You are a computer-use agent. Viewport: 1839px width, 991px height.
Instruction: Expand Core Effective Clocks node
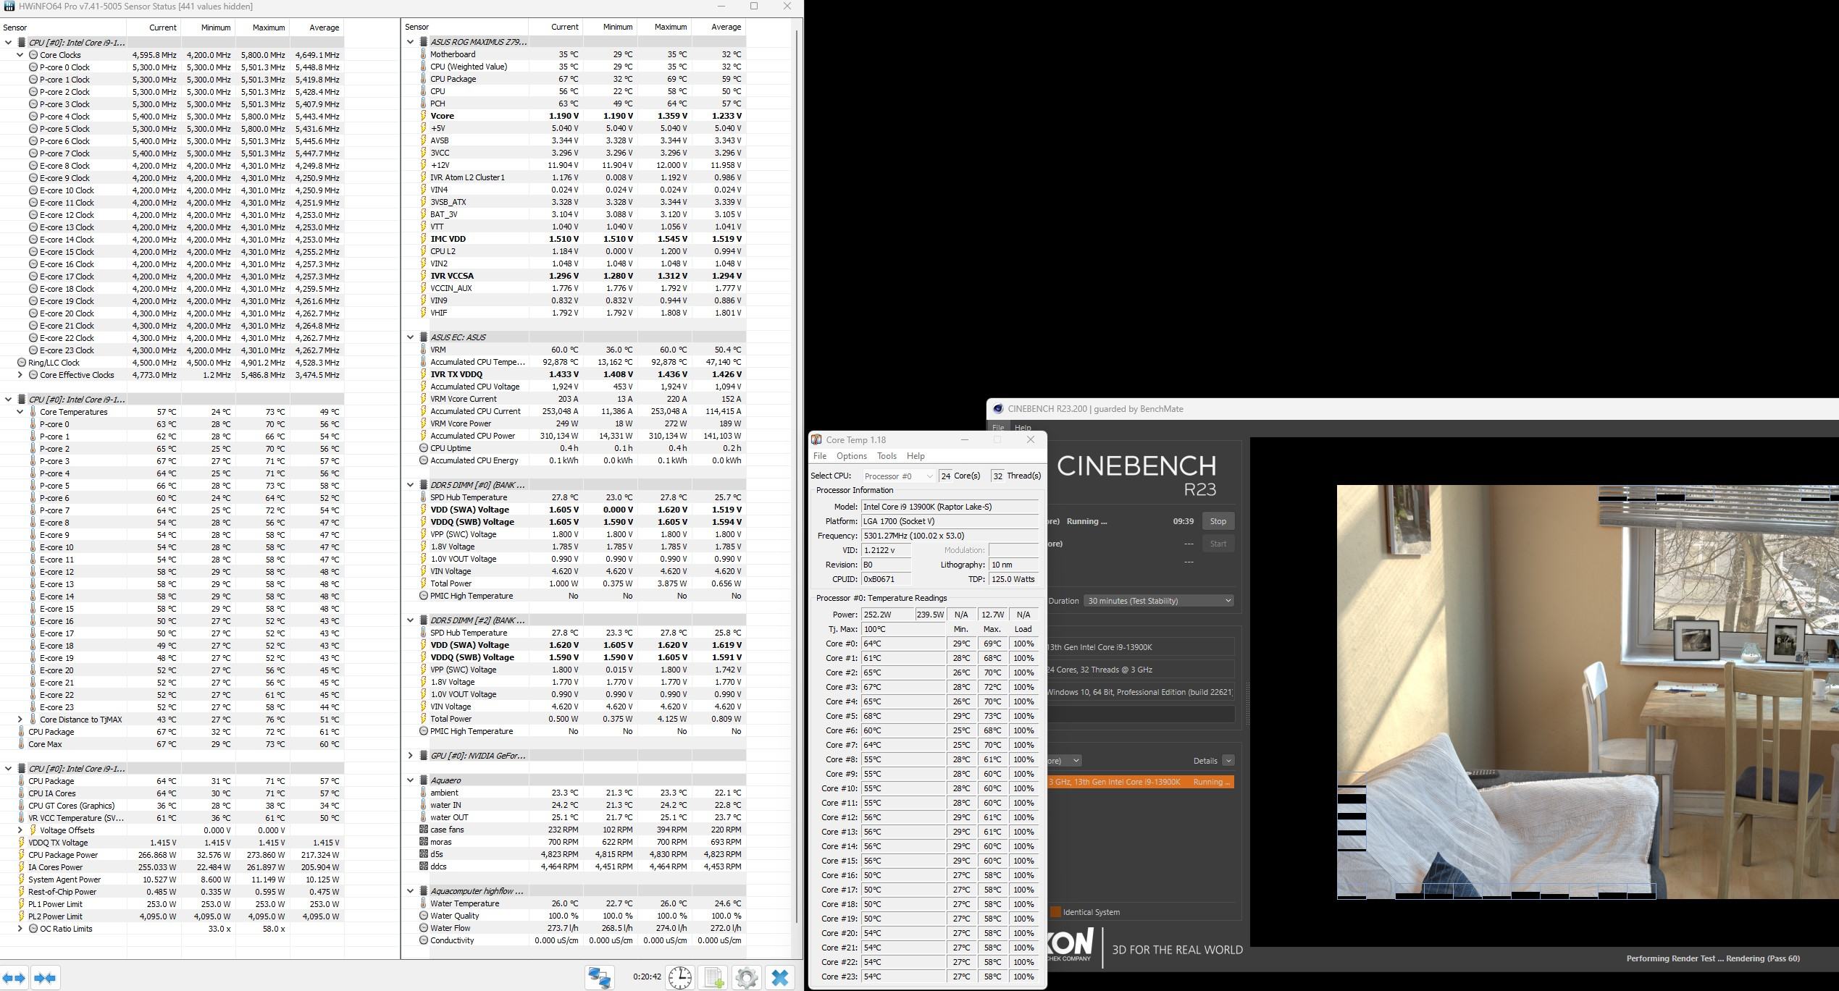(20, 375)
